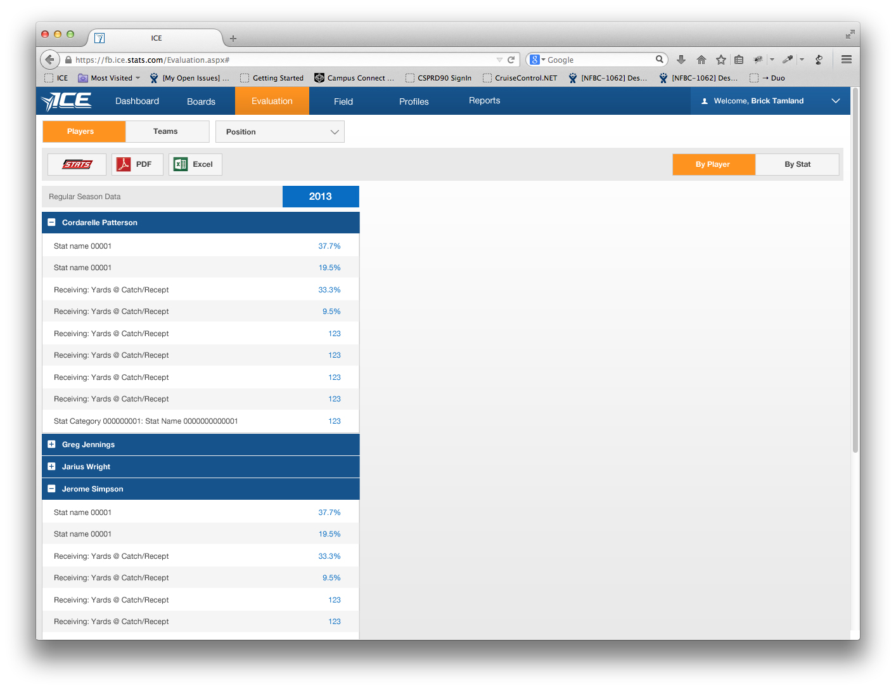
Task: Open the browser downloads arrow icon
Action: tap(681, 59)
